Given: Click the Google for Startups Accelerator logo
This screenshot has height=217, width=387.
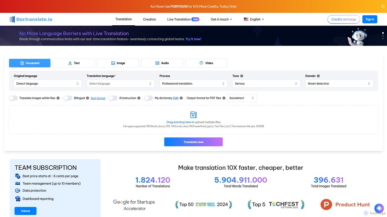Looking at the screenshot, I should 134,205.
